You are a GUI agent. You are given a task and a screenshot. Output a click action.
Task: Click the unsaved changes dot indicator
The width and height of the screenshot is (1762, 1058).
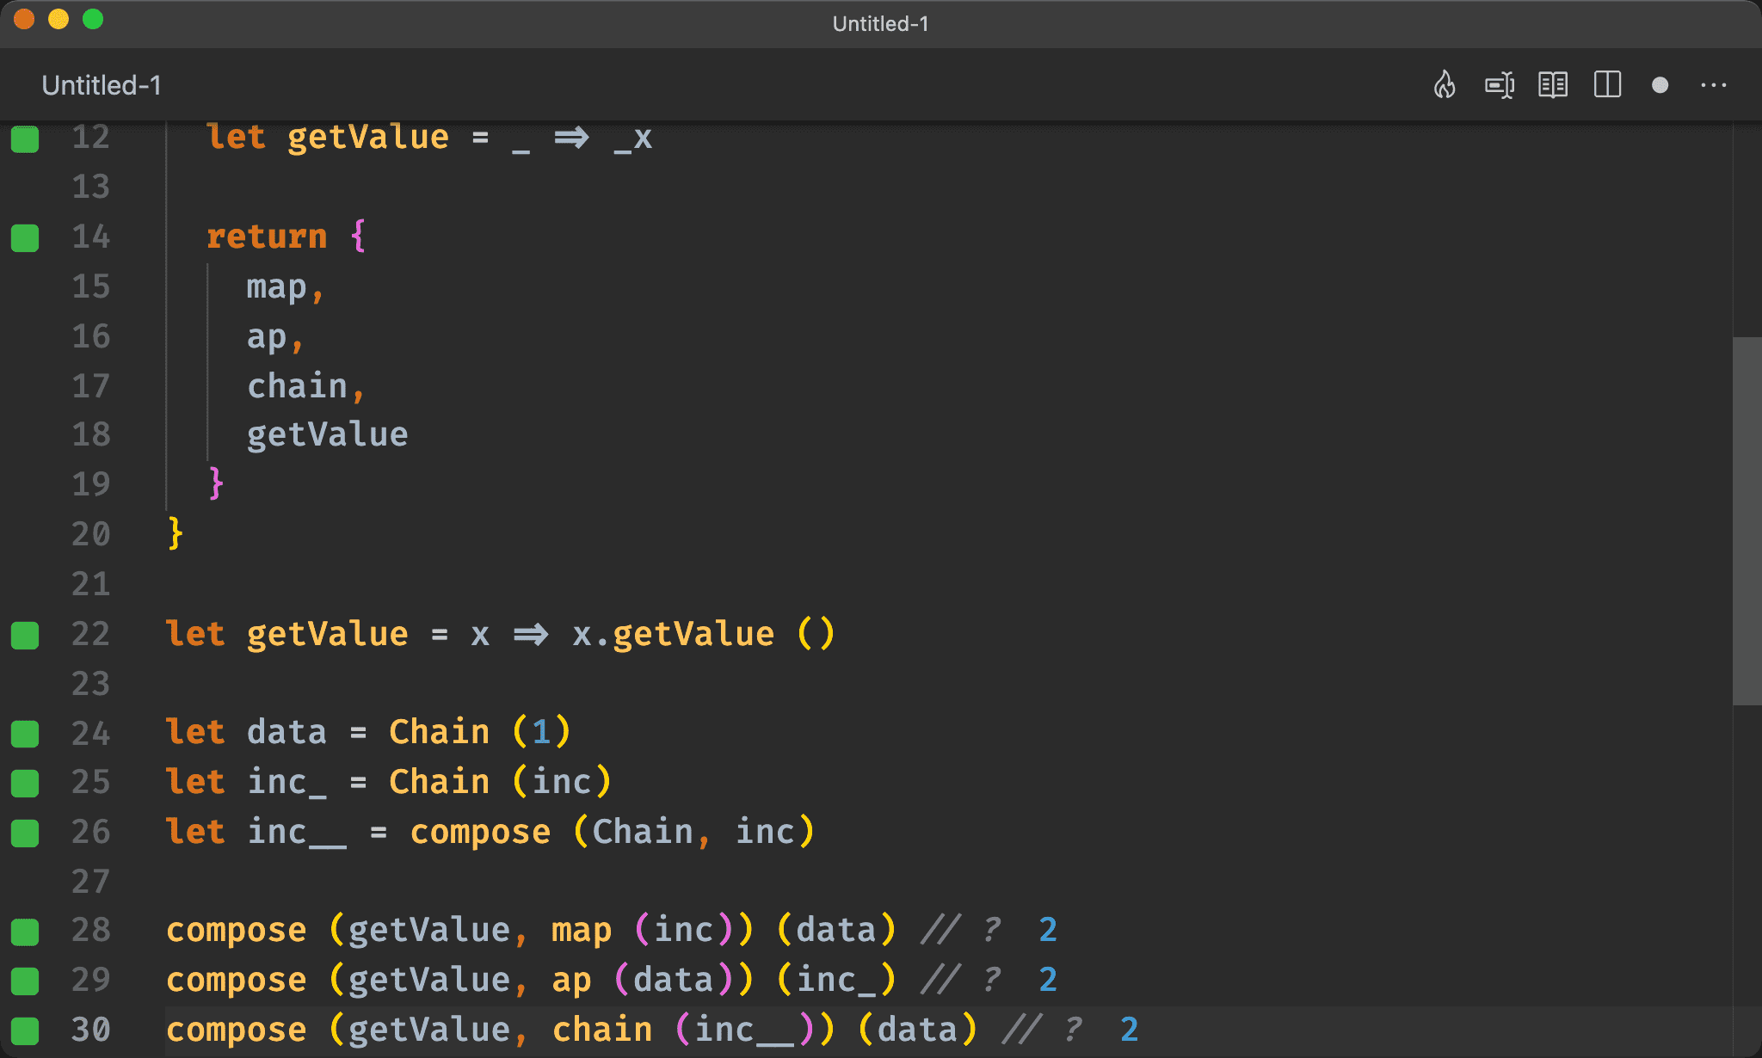[x=1660, y=85]
